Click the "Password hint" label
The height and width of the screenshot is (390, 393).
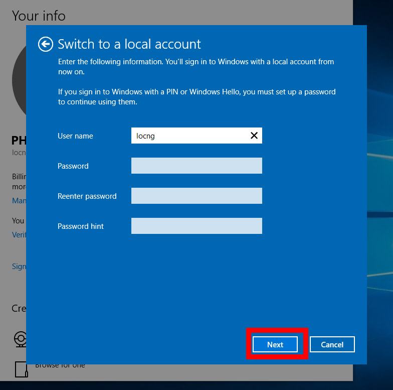pos(80,226)
